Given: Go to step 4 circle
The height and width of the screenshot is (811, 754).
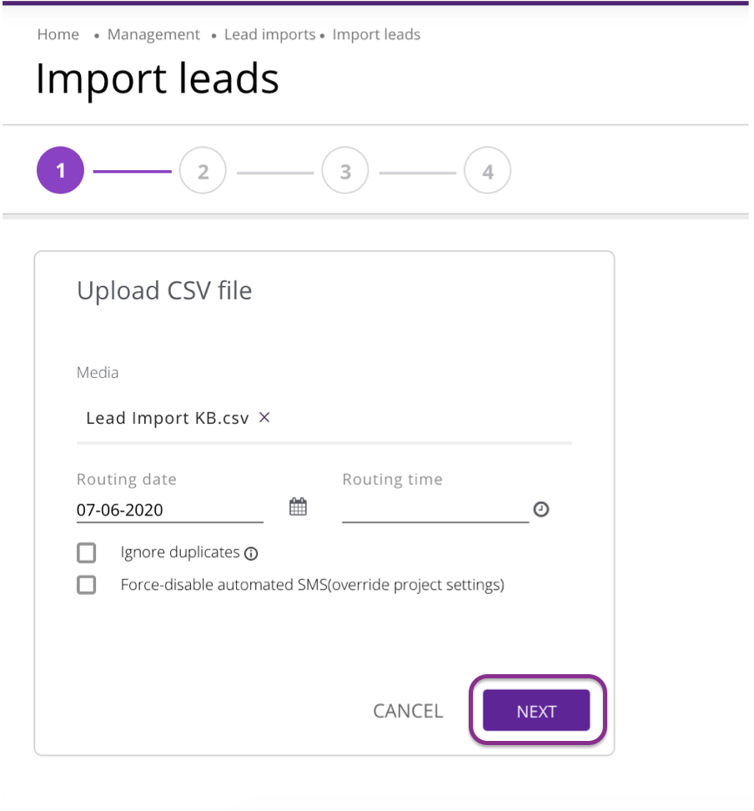Looking at the screenshot, I should point(488,171).
